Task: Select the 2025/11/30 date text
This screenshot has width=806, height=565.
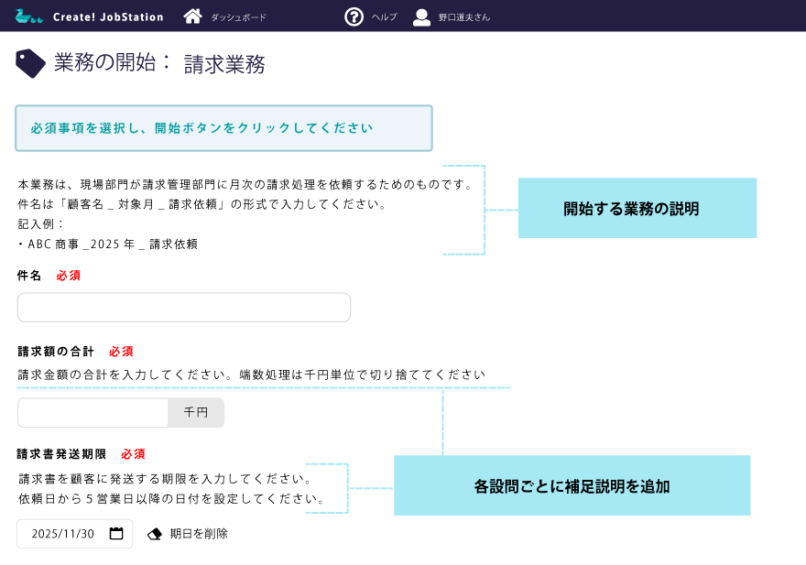Action: tap(63, 534)
